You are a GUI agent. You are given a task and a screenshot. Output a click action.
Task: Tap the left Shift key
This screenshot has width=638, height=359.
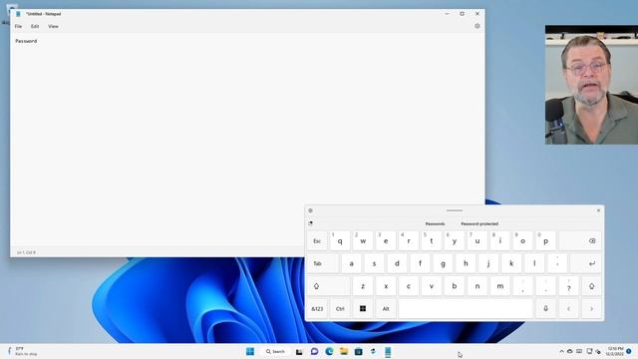(328, 286)
